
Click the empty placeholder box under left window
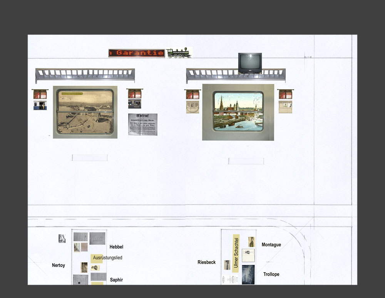[90, 158]
